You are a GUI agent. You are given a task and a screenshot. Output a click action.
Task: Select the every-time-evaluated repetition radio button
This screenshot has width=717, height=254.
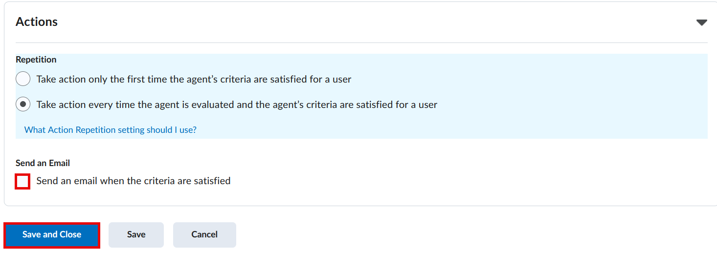coord(23,105)
